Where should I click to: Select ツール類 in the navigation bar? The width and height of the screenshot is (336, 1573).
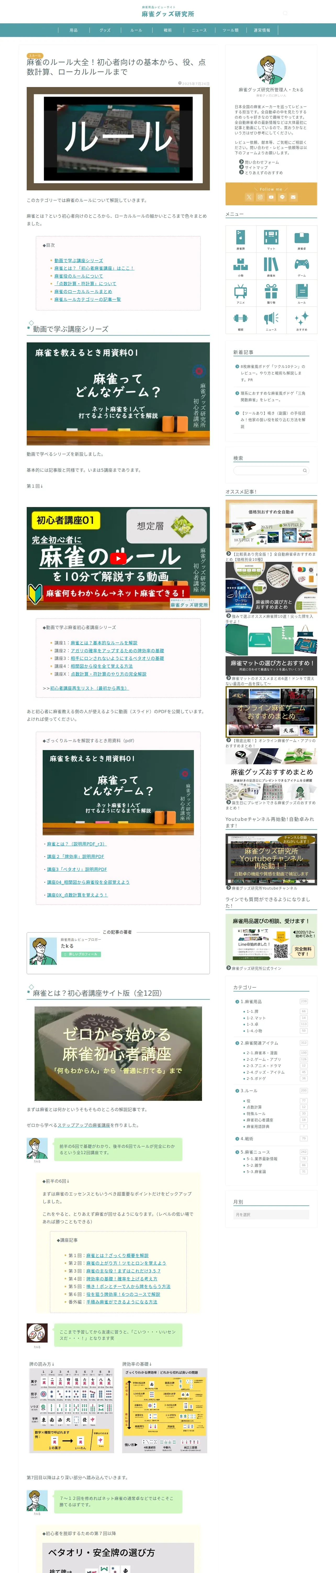[231, 30]
